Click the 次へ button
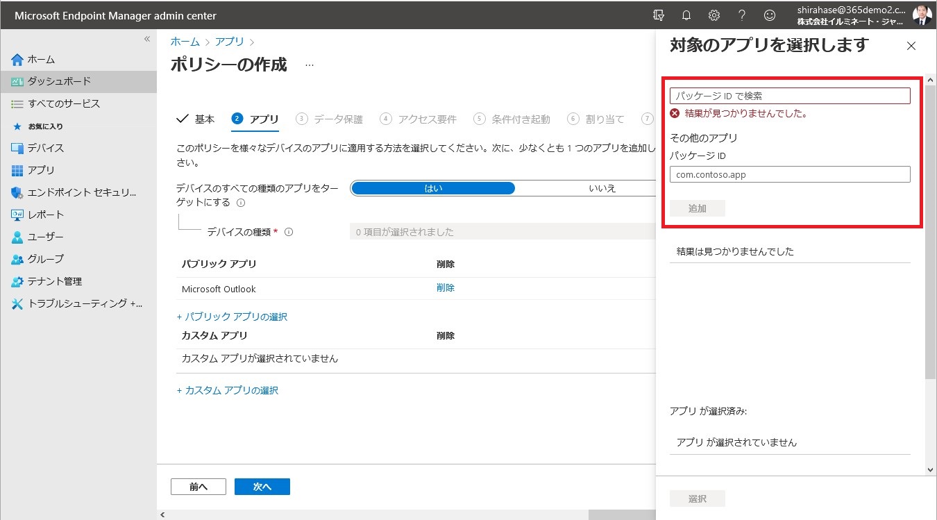937x520 pixels. [262, 487]
